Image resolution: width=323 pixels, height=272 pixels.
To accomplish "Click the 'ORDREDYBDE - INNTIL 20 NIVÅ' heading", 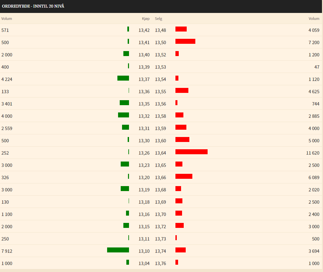I will click(x=33, y=6).
